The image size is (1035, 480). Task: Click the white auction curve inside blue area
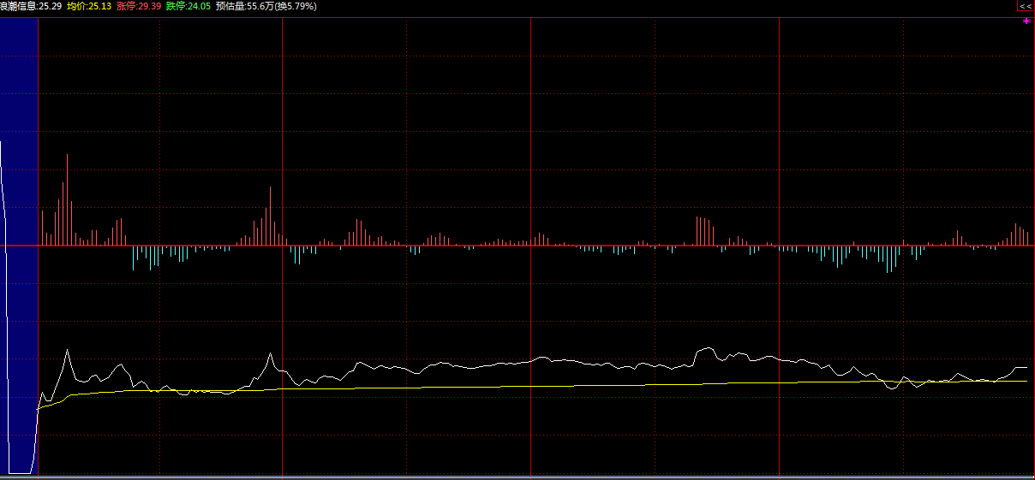(x=7, y=257)
